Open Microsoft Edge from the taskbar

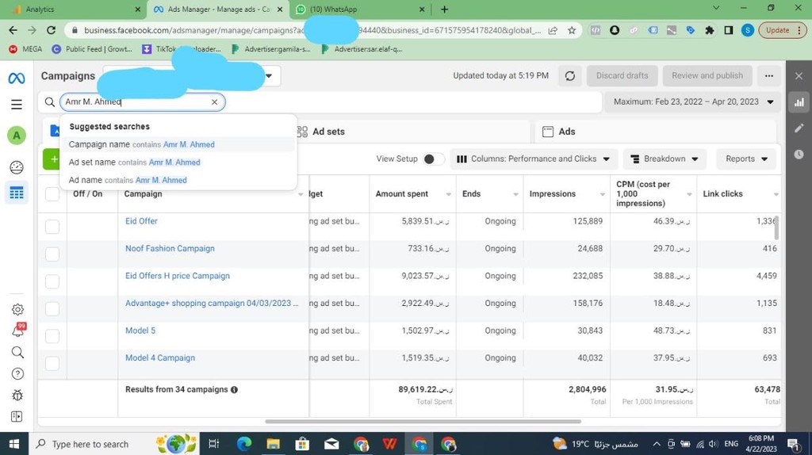244,444
